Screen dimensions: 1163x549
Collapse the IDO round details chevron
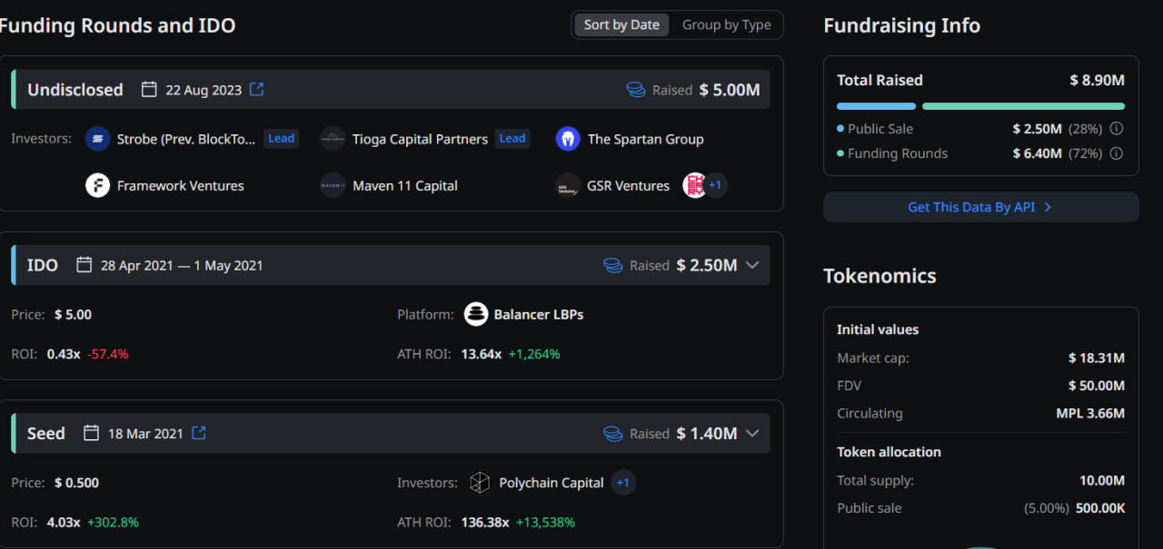pyautogui.click(x=752, y=265)
